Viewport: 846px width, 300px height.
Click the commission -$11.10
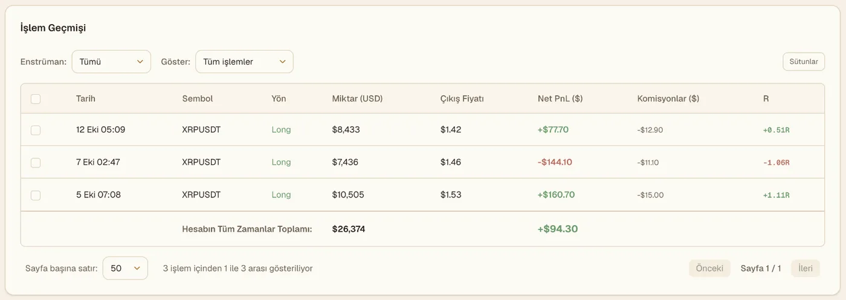click(649, 162)
